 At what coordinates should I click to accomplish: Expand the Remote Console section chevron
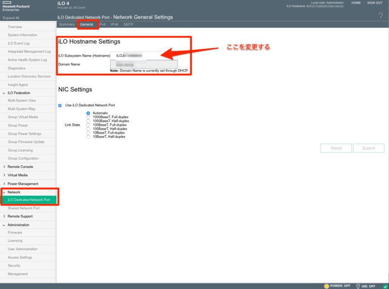(x=4, y=167)
